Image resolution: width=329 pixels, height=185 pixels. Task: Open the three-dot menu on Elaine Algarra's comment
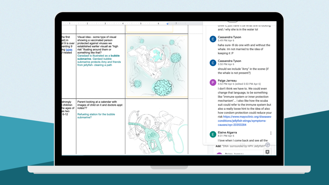(271, 133)
